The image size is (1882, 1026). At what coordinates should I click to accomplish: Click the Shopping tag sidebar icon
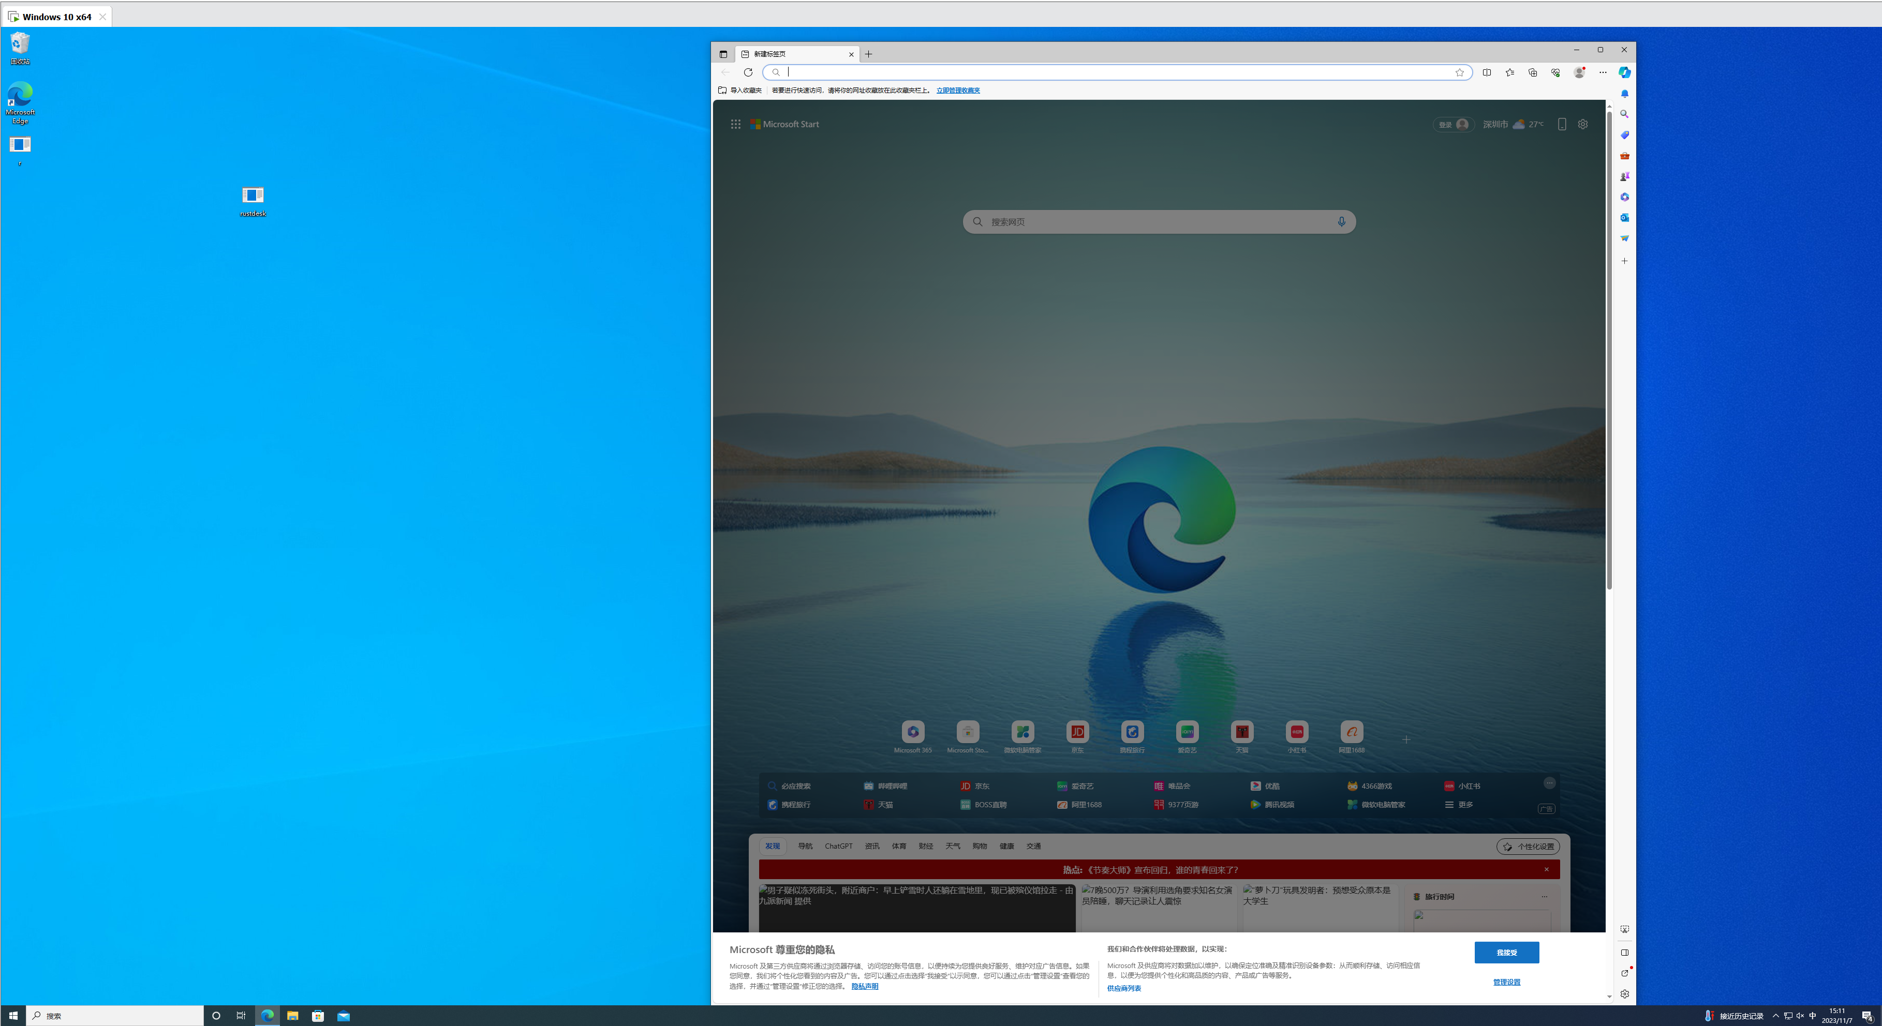pyautogui.click(x=1624, y=135)
